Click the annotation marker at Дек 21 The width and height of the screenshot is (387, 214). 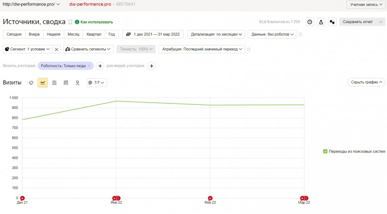[x=22, y=198]
